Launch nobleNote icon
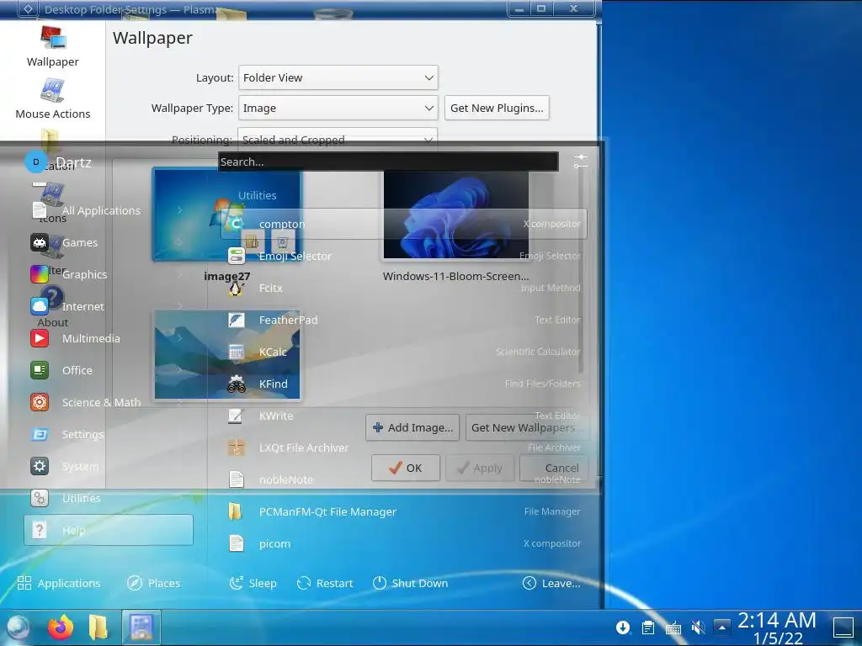The height and width of the screenshot is (646, 862). (x=237, y=479)
